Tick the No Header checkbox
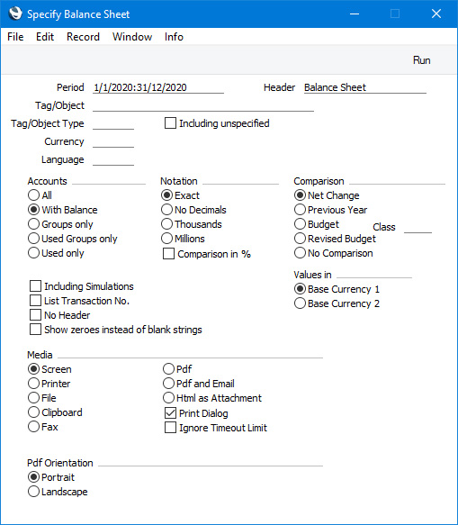Screen dimensions: 458x525 point(35,315)
